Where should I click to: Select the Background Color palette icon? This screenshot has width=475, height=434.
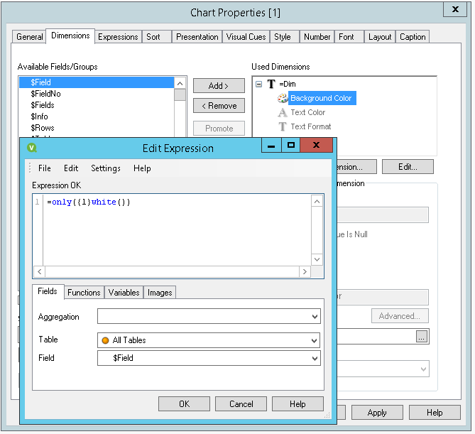click(283, 98)
